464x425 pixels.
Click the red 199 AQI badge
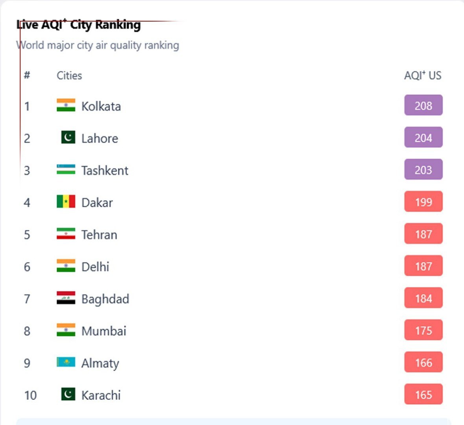[423, 202]
